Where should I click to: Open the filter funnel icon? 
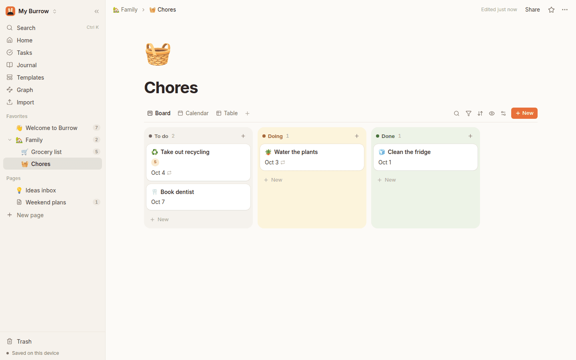[x=468, y=114]
